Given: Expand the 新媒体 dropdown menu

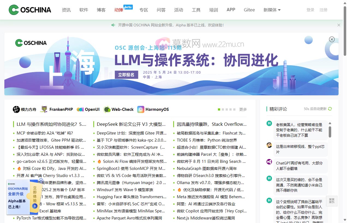Looking at the screenshot, I should 272,10.
